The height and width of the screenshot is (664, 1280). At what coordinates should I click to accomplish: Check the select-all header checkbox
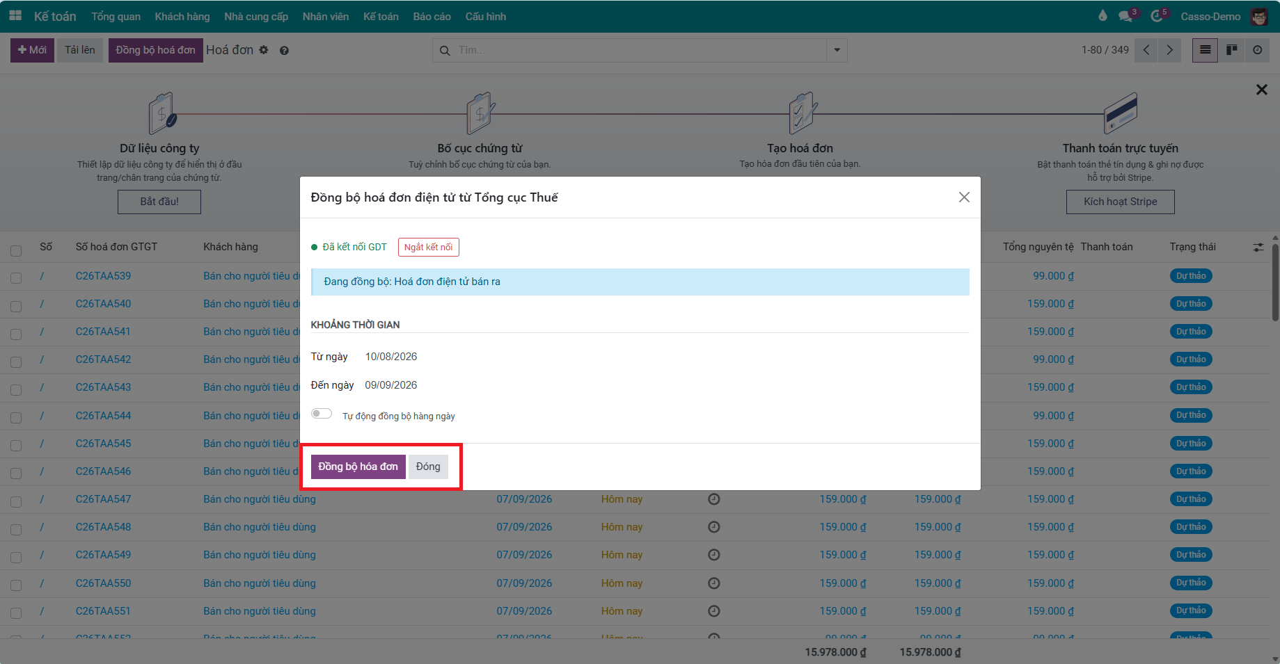pos(16,250)
